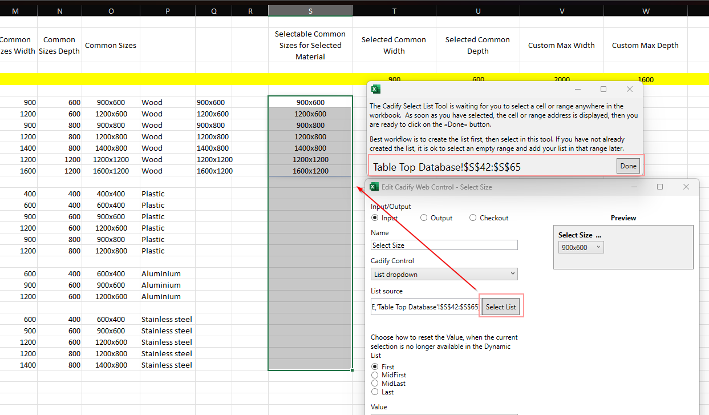The height and width of the screenshot is (415, 709).
Task: Click Aluminium cell in 1200x600 row
Action: click(168, 296)
